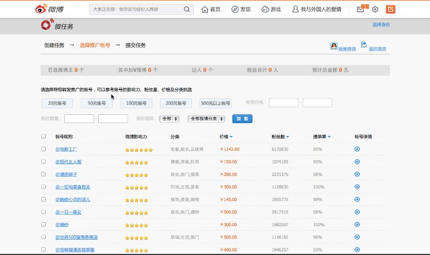Open the @现代女人帮 account link
Image resolution: width=430 pixels, height=255 pixels.
[68, 162]
